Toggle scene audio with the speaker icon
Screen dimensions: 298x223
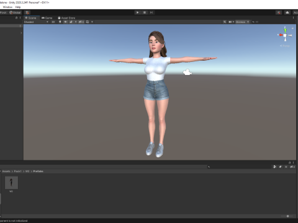point(66,22)
